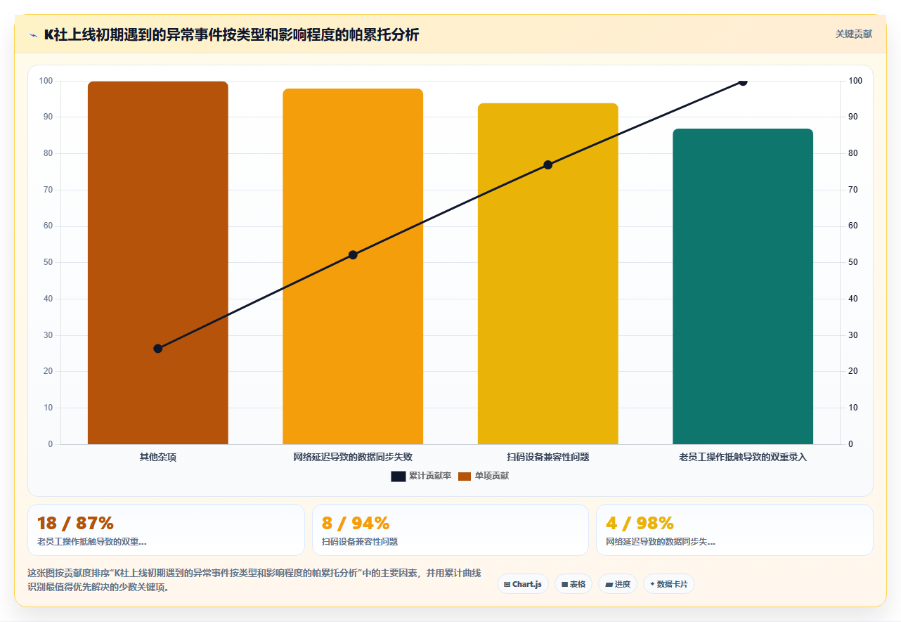This screenshot has height=622, width=901.
Task: Toggle the 累计贡献率 legend swatch
Action: click(x=398, y=477)
